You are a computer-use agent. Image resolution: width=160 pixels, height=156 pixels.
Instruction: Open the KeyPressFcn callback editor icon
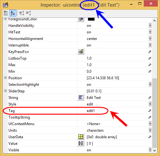point(81,52)
